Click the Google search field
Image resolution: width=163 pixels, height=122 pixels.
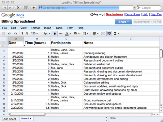(x=148, y=8)
